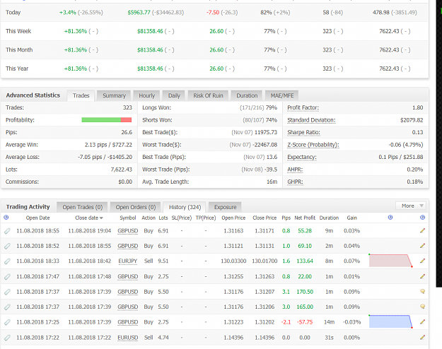Sort by the Pips column header
Image resolution: width=442 pixels, height=349 pixels.
[286, 218]
